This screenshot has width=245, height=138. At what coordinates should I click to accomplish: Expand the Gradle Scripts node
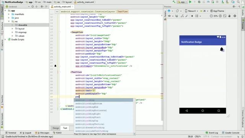click(5, 39)
